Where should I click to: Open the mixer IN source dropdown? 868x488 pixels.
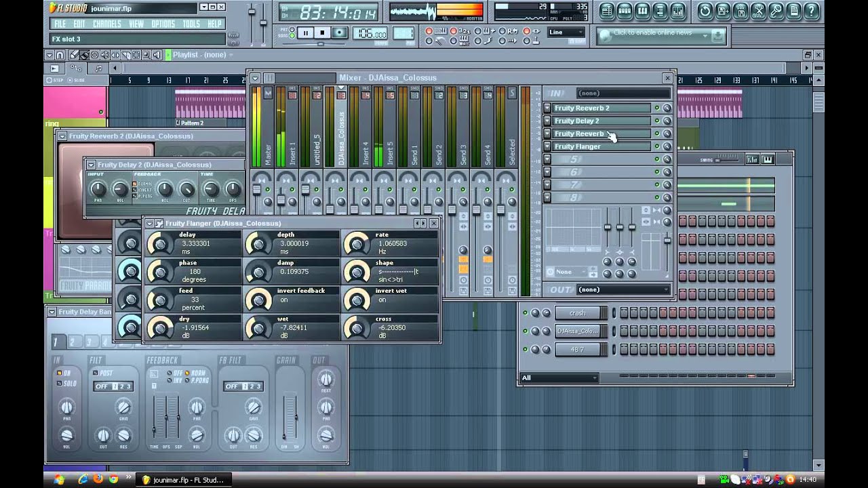tap(623, 93)
